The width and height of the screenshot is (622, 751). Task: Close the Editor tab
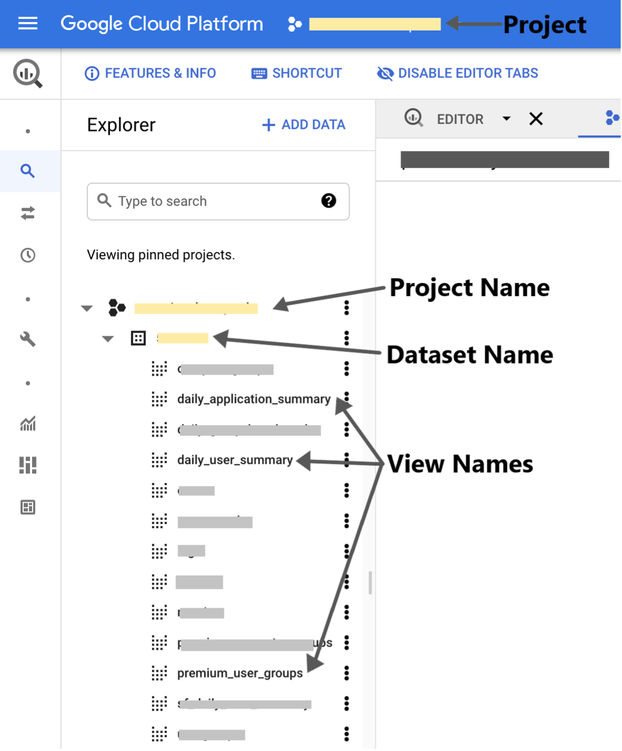(536, 119)
